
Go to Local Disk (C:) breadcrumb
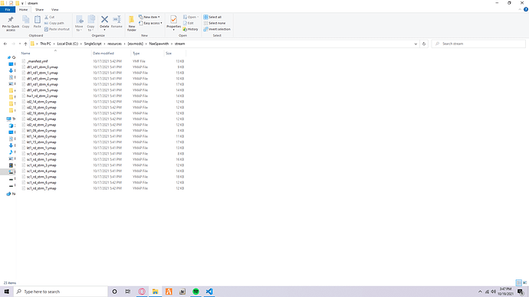coord(67,44)
